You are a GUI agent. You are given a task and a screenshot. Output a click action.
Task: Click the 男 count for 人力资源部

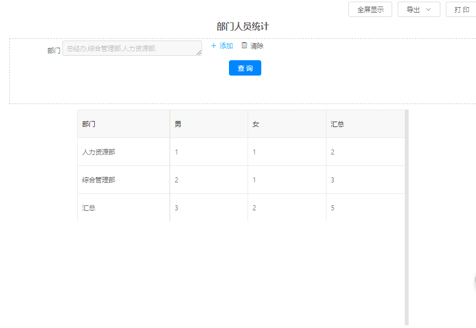click(176, 152)
